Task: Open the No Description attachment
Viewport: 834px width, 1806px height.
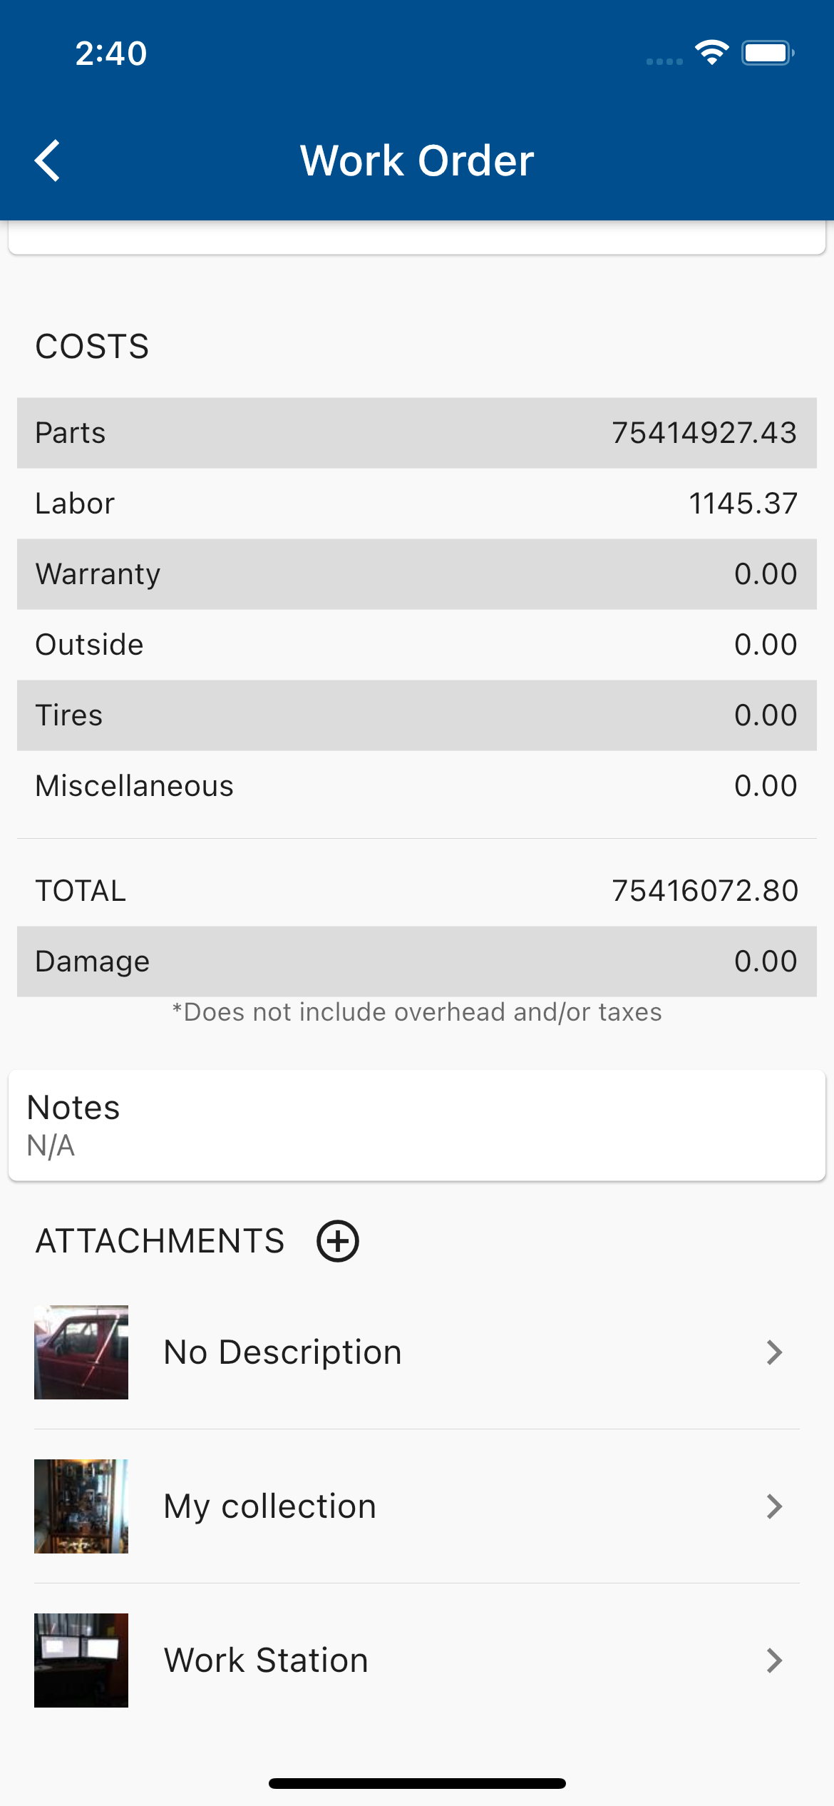Action: pos(283,1352)
